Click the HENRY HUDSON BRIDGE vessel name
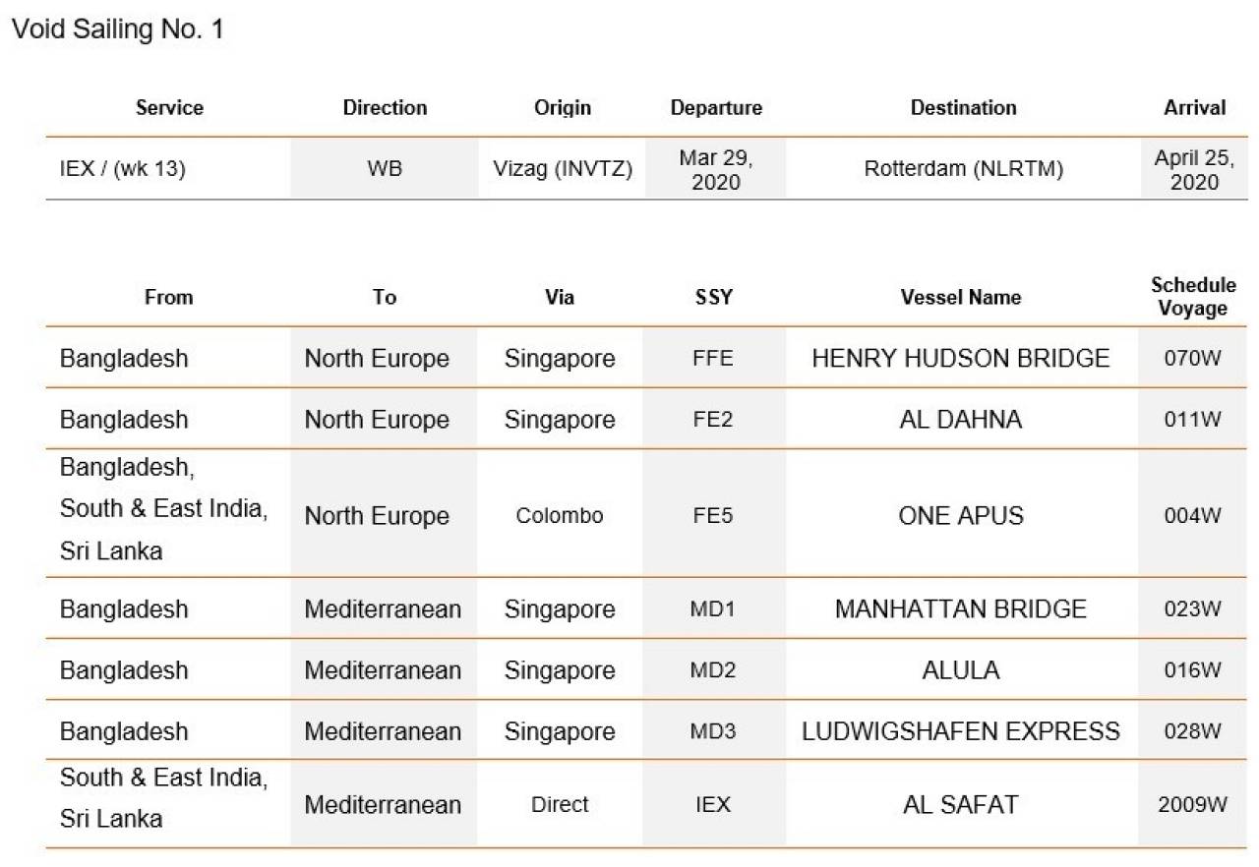The image size is (1259, 867). click(961, 359)
